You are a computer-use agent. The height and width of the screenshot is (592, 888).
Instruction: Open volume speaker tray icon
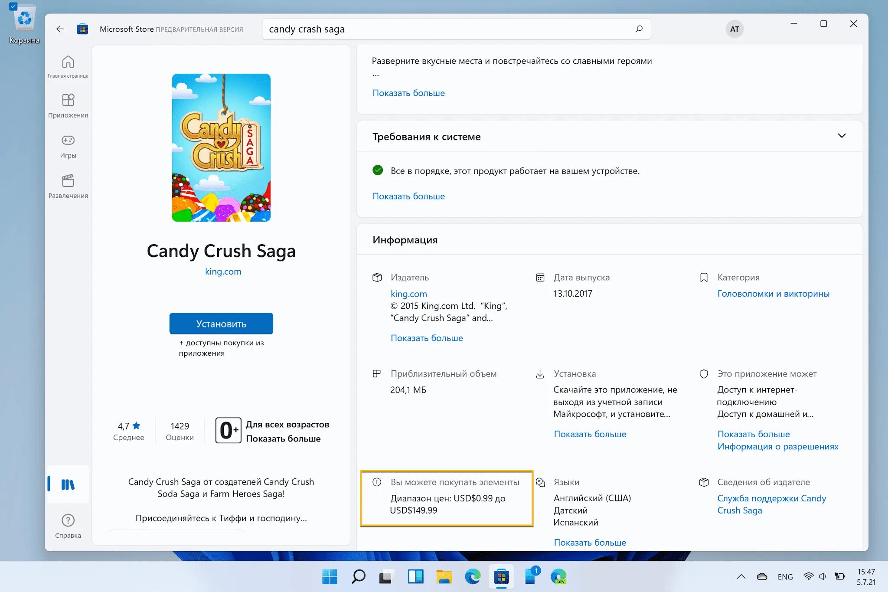coord(823,576)
